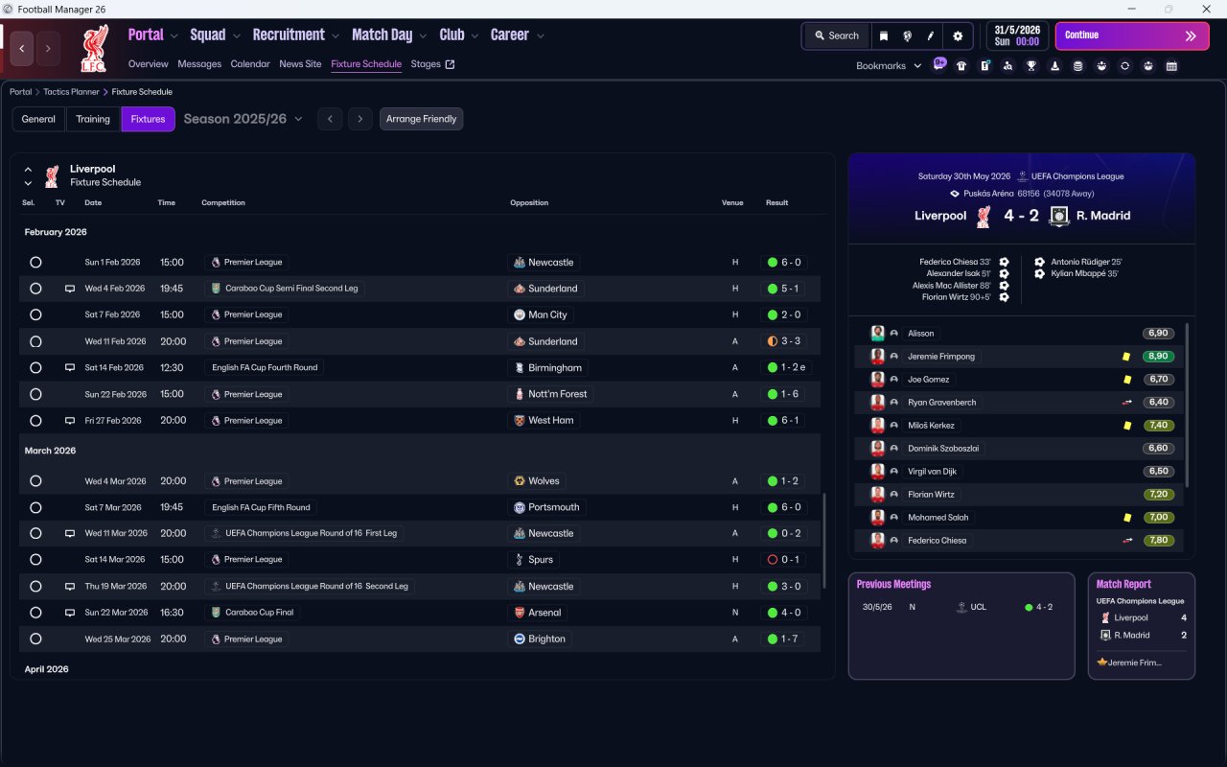Viewport: 1227px width, 767px height.
Task: Switch to the General tab
Action: 38,119
